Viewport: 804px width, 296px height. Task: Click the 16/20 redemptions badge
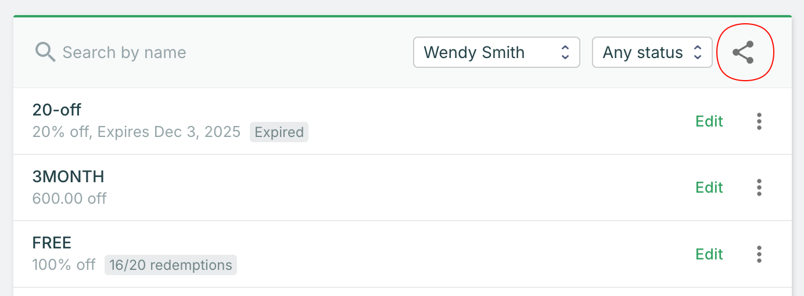pyautogui.click(x=171, y=265)
